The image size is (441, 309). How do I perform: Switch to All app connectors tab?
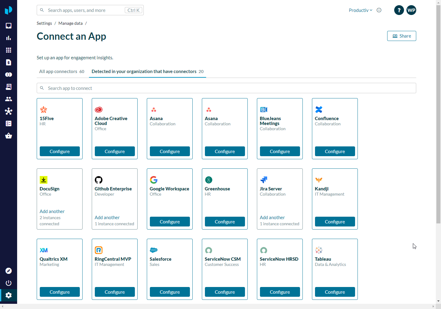[62, 72]
